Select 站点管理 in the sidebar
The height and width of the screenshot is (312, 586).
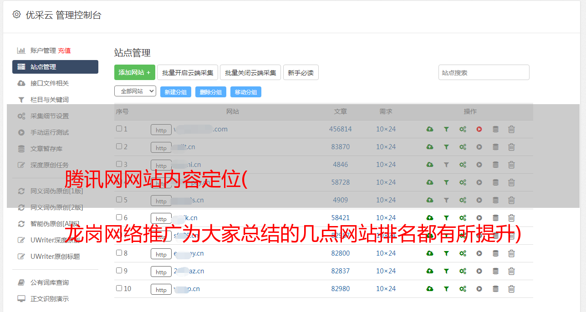pyautogui.click(x=55, y=67)
